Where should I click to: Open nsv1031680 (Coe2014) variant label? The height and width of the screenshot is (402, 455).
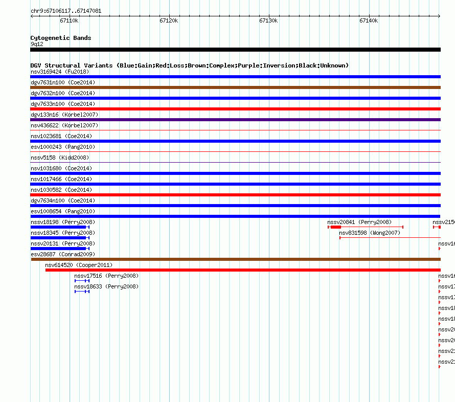tap(61, 168)
